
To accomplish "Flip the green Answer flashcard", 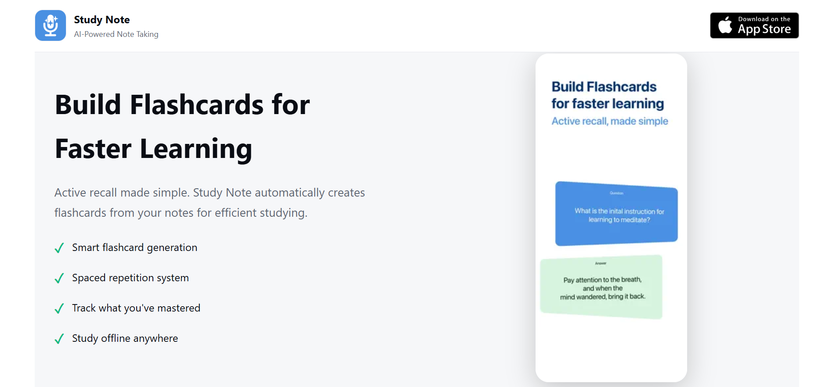I will coord(602,287).
